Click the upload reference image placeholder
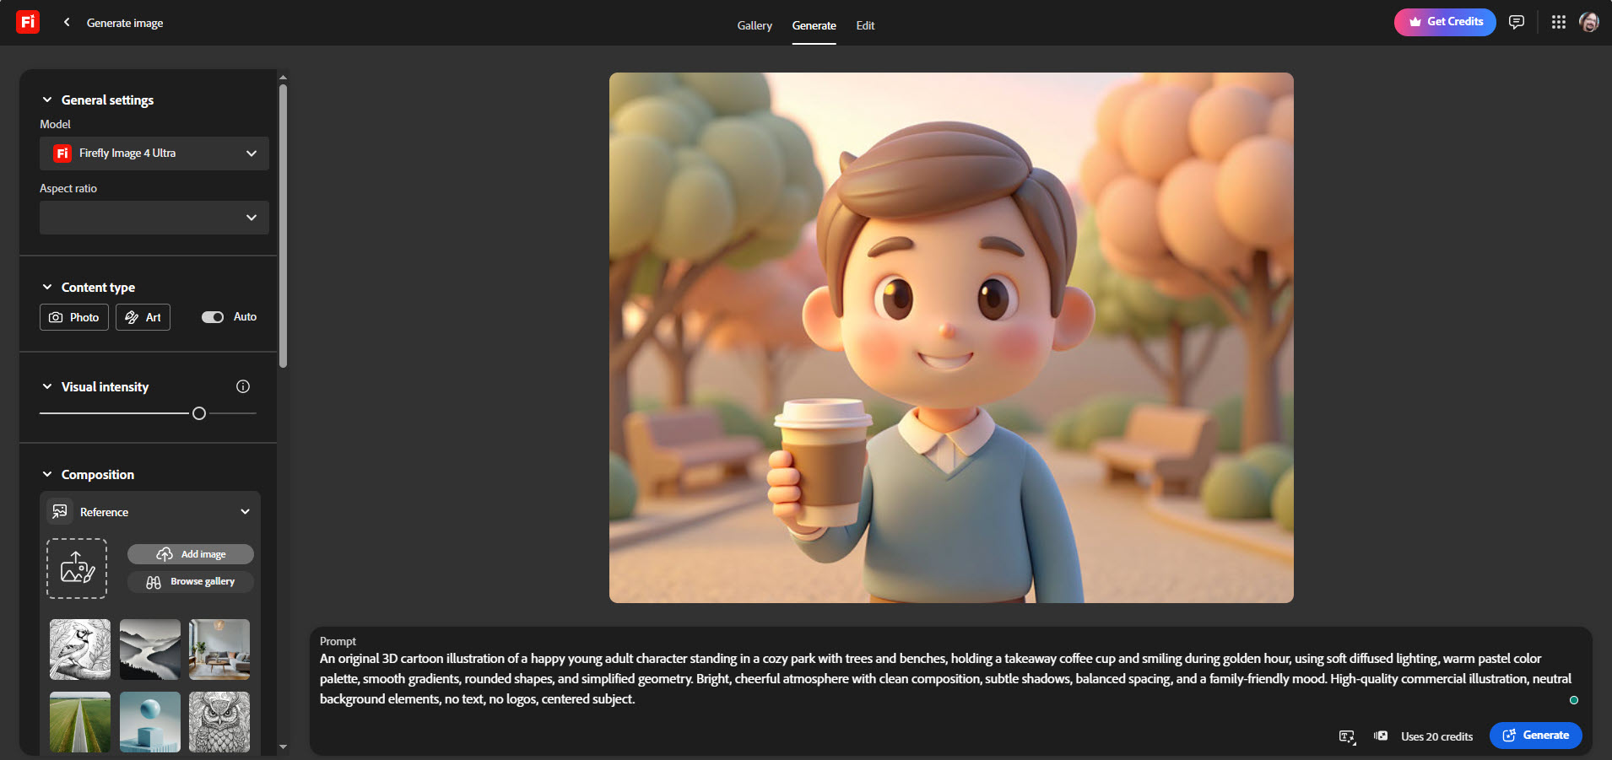 click(x=77, y=569)
